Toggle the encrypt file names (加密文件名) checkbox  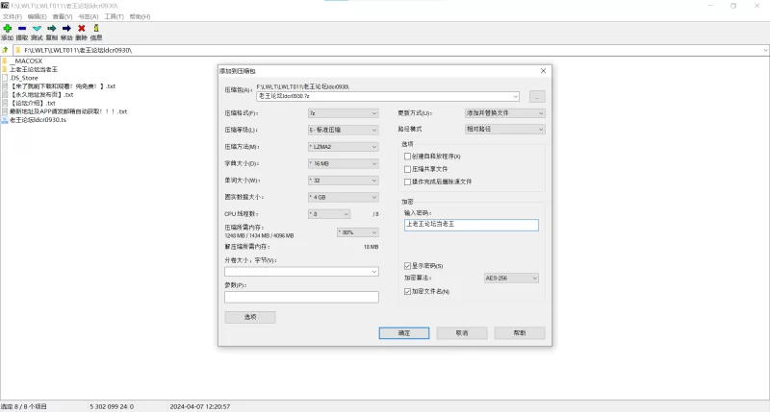pyautogui.click(x=408, y=291)
